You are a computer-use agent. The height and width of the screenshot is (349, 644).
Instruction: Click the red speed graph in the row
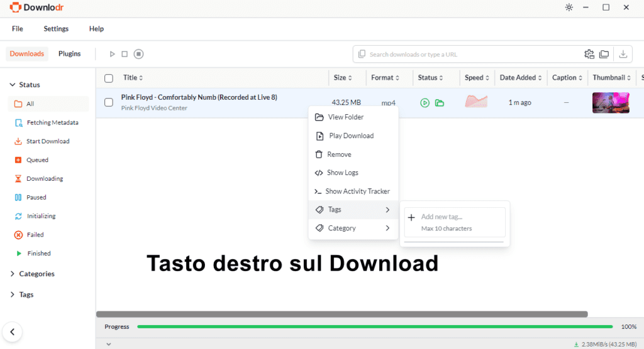476,101
